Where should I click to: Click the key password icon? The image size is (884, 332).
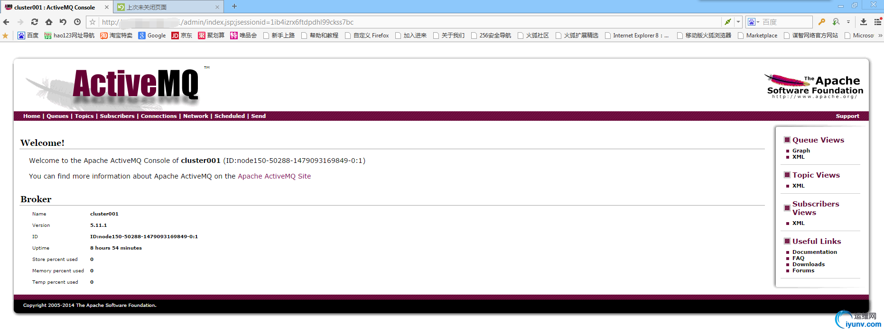click(822, 22)
